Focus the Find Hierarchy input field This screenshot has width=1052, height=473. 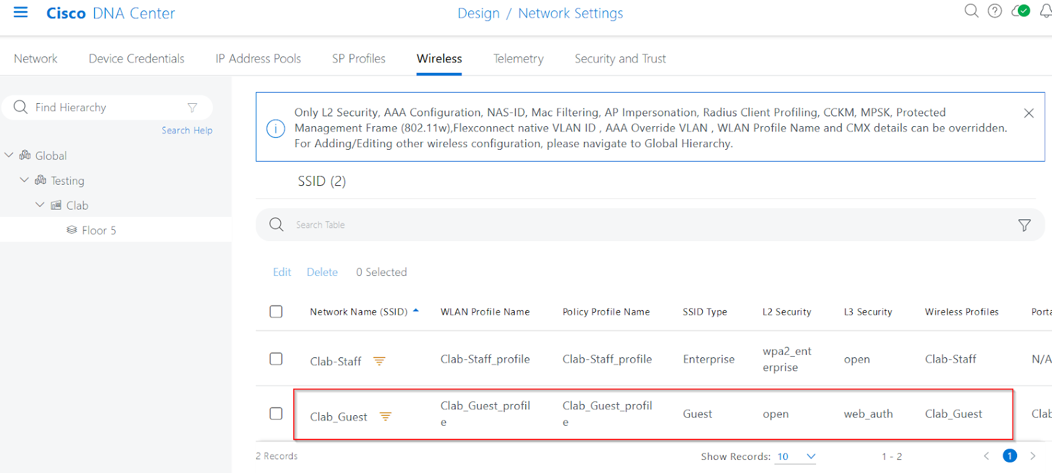pos(108,107)
